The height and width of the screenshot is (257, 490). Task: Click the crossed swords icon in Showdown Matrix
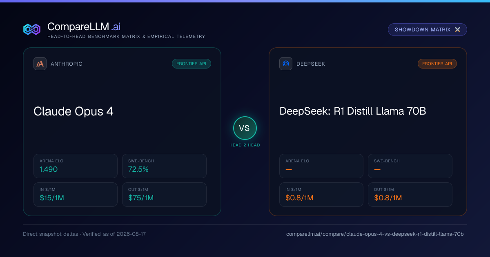click(457, 30)
